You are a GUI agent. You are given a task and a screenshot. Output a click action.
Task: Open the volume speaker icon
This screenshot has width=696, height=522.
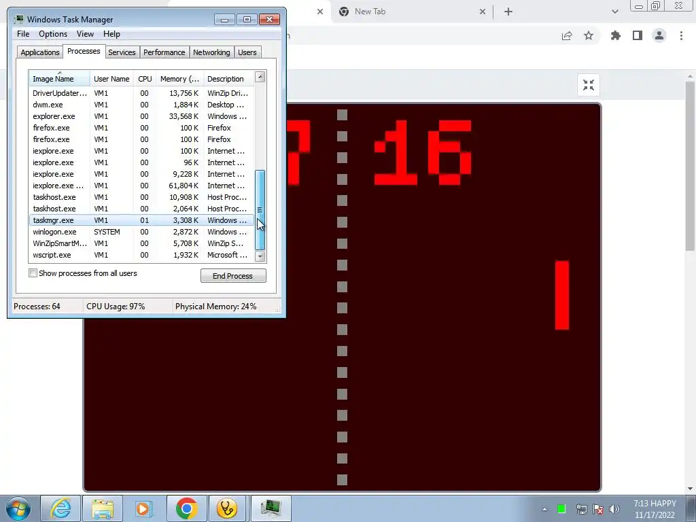click(614, 509)
